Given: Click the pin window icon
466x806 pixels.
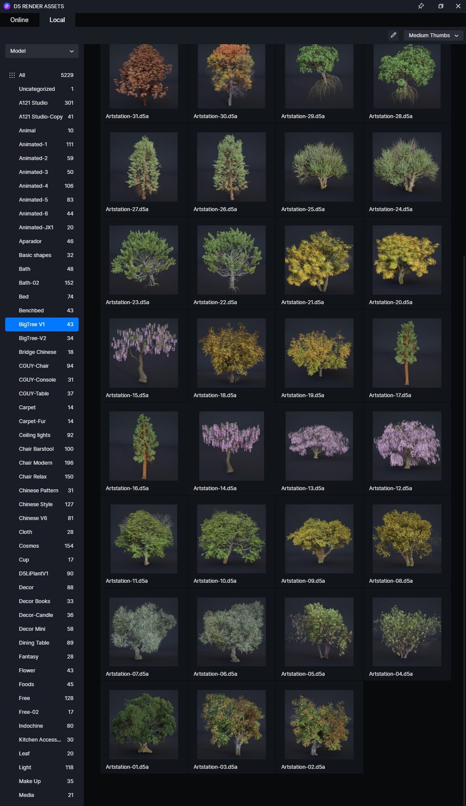Looking at the screenshot, I should coord(421,6).
